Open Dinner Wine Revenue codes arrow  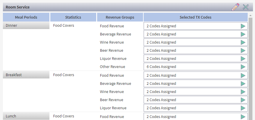point(243,42)
